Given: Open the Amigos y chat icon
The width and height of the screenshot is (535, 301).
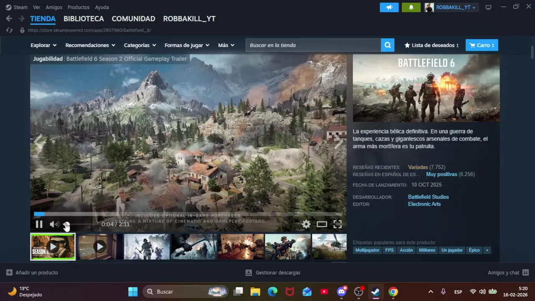Looking at the screenshot, I should pyautogui.click(x=525, y=273).
